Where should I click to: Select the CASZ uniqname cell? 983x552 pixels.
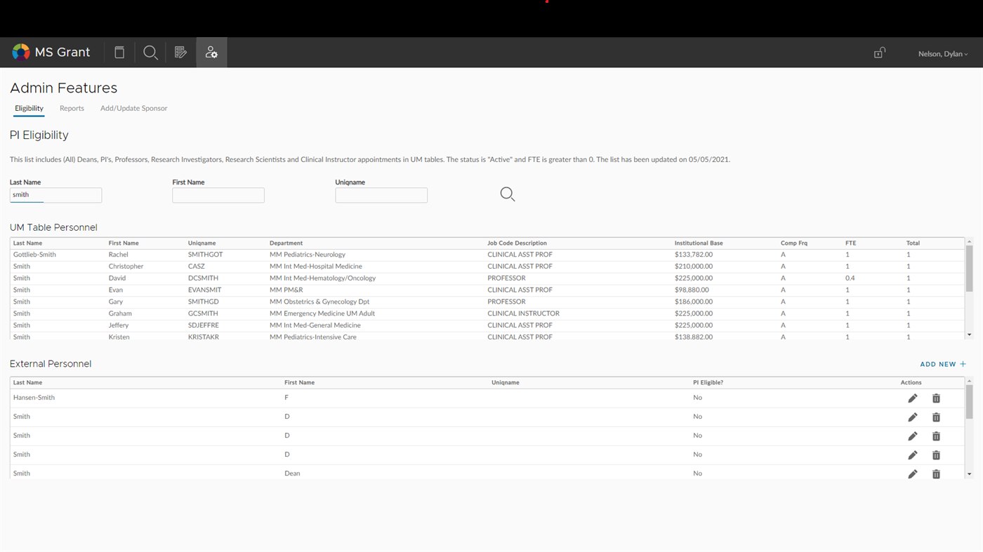pos(197,267)
